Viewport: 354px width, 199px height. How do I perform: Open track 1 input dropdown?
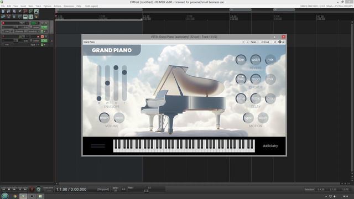(27, 32)
